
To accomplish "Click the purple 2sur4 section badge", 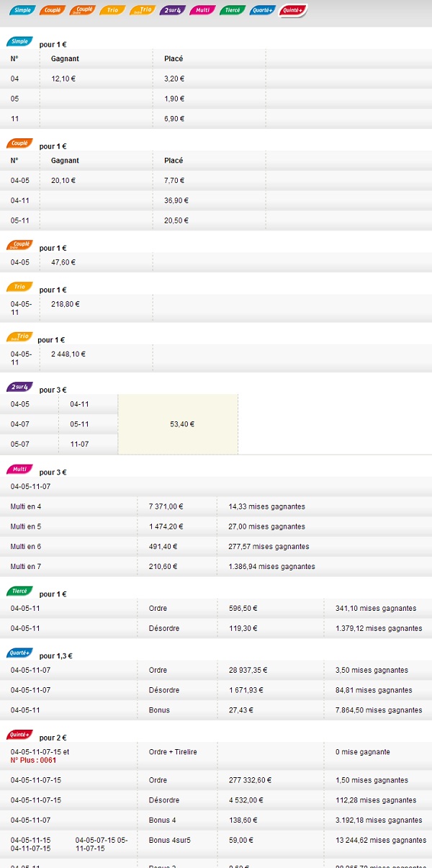I will click(x=19, y=388).
